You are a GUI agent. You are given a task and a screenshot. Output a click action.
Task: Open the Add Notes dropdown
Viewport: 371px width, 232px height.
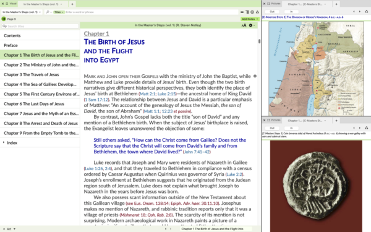250,19
